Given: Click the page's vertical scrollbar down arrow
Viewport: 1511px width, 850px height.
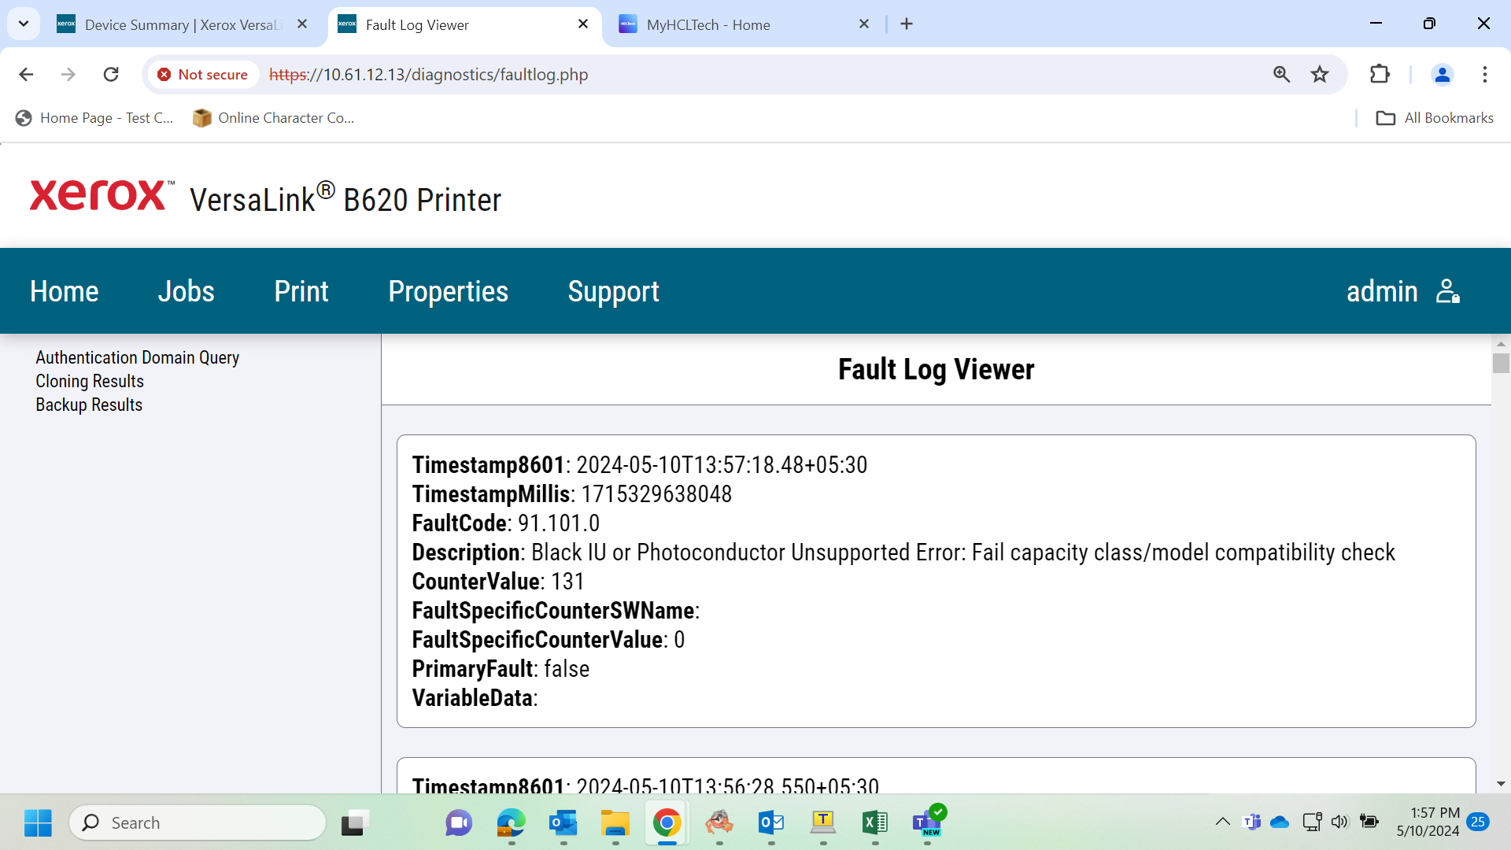Looking at the screenshot, I should [1501, 784].
